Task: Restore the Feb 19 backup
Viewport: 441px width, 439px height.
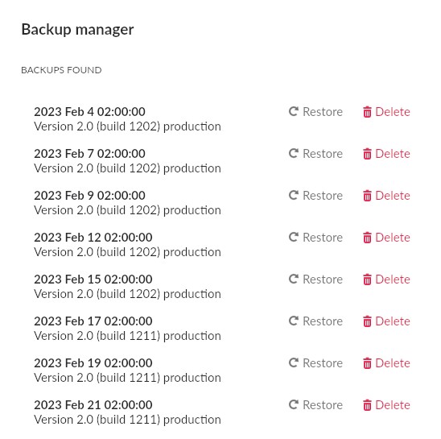Action: point(315,363)
